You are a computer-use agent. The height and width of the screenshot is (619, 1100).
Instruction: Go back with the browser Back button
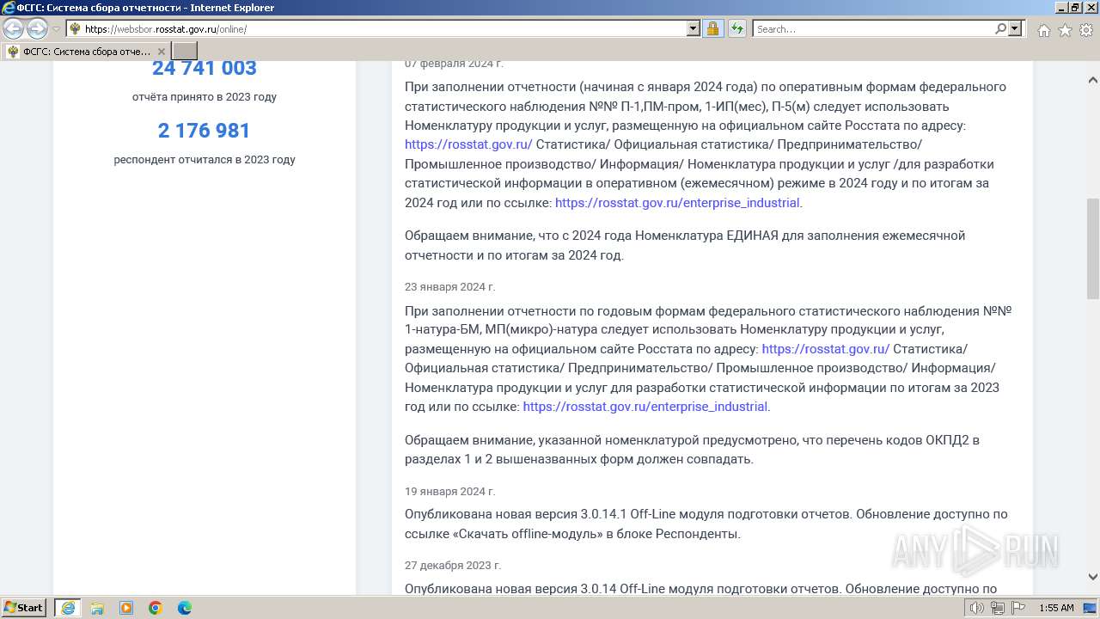(13, 29)
